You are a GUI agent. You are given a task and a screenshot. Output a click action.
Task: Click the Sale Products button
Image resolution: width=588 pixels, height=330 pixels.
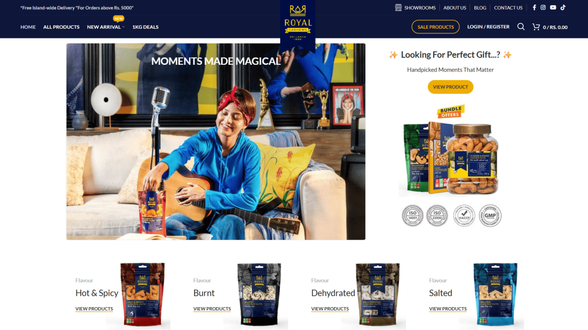(x=435, y=27)
